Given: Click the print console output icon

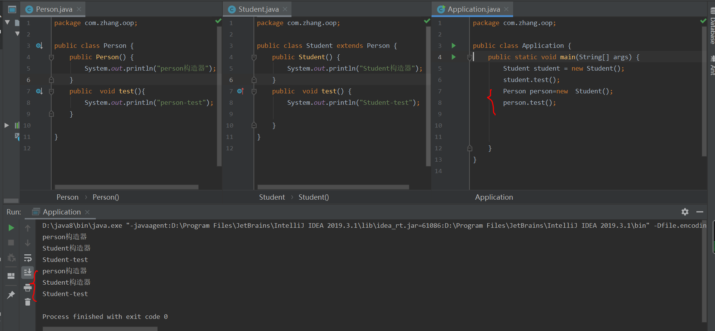Looking at the screenshot, I should pos(28,288).
